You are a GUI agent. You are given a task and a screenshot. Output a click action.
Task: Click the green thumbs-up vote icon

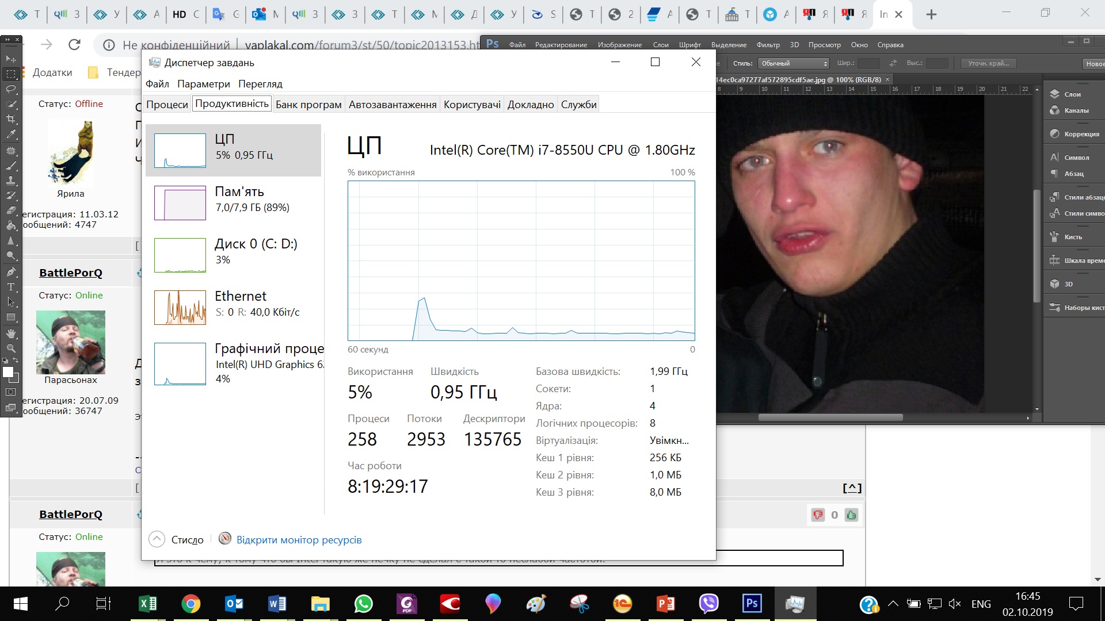coord(852,515)
